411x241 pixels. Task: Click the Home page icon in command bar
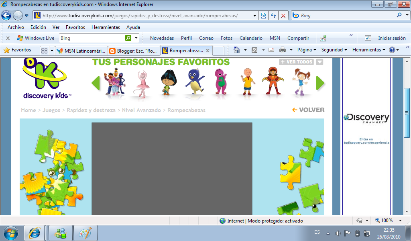tap(237, 49)
